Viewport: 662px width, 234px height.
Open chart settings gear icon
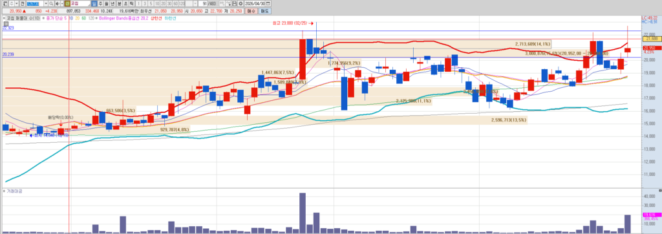click(240, 3)
